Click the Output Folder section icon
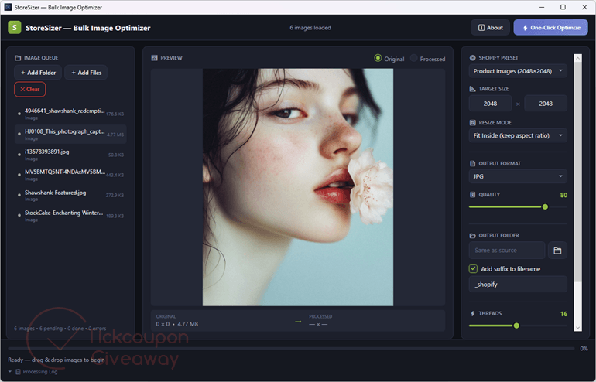Screen dimensions: 596x382 tap(472, 235)
